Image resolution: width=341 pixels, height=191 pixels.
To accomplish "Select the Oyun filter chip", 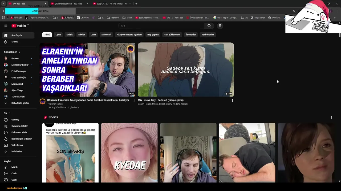I will click(58, 34).
